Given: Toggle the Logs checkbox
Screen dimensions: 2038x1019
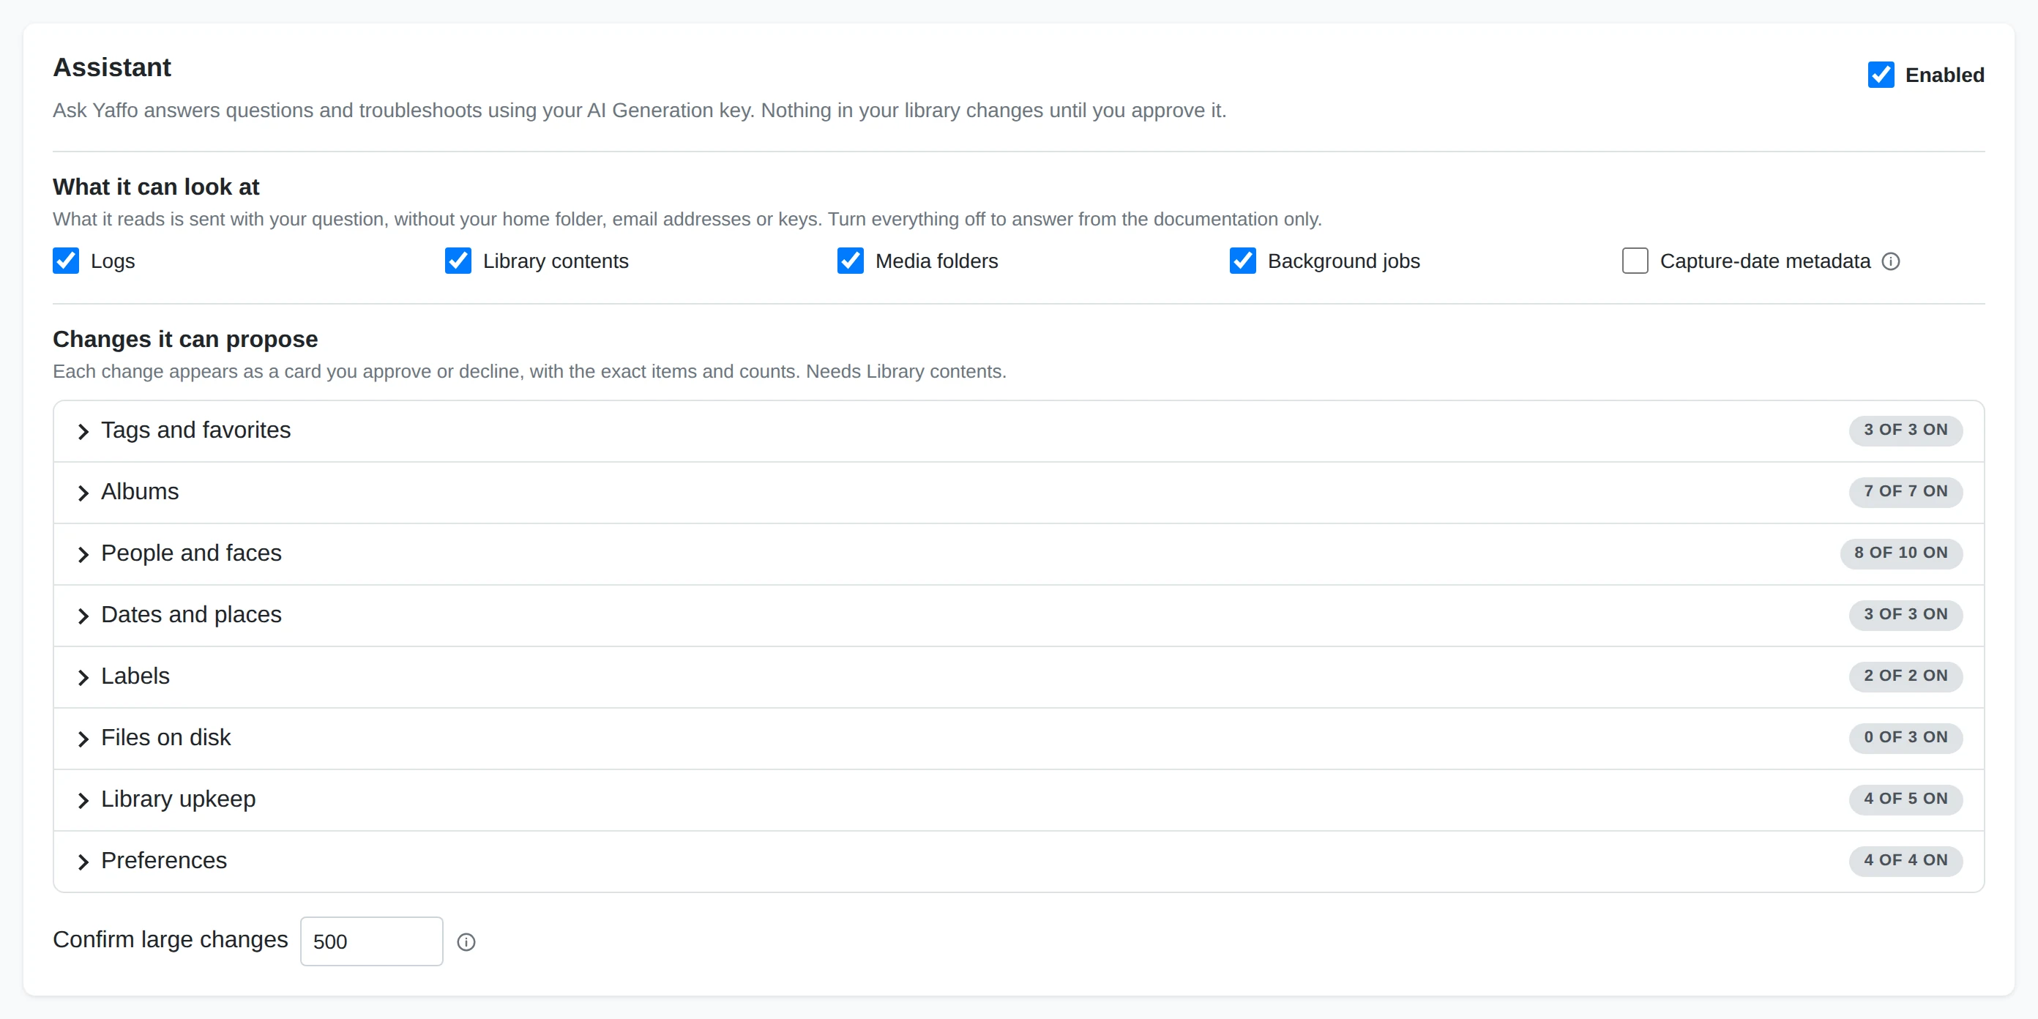Looking at the screenshot, I should [66, 261].
